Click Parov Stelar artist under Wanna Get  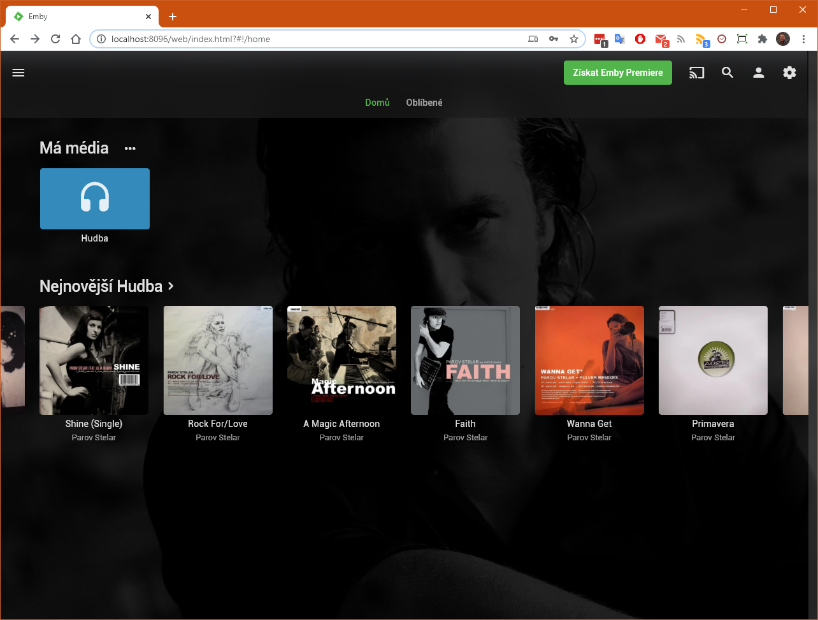pos(589,438)
